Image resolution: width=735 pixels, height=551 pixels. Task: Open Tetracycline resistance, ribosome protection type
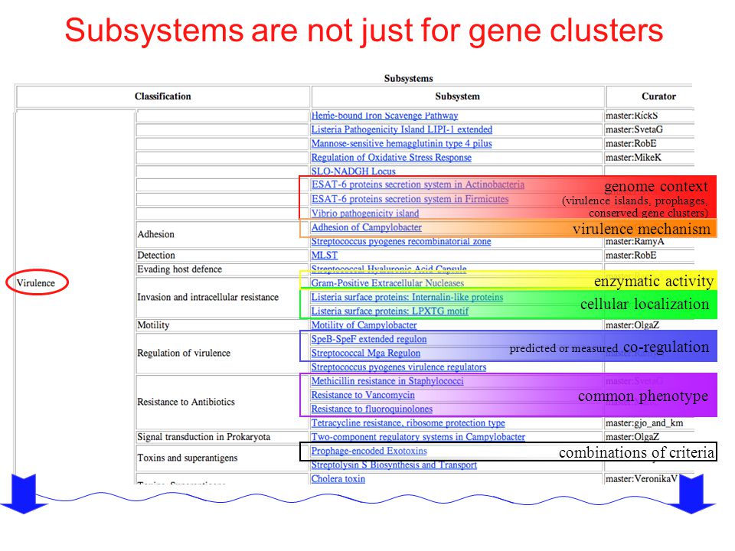408,423
